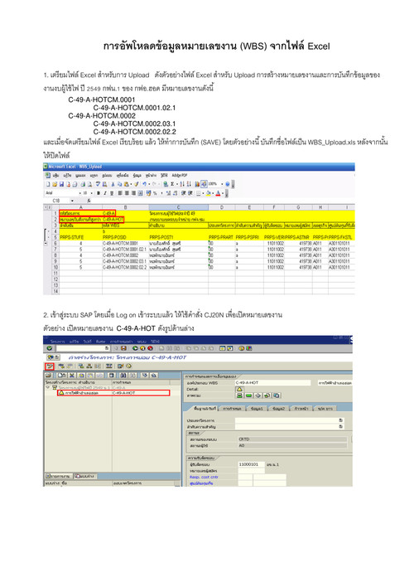Screen dimensions: 414x587
Task: Open the Name Box dropdown showing C18
Action: (72, 201)
